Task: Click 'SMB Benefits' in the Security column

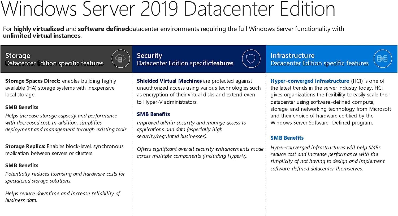Action: pos(153,114)
